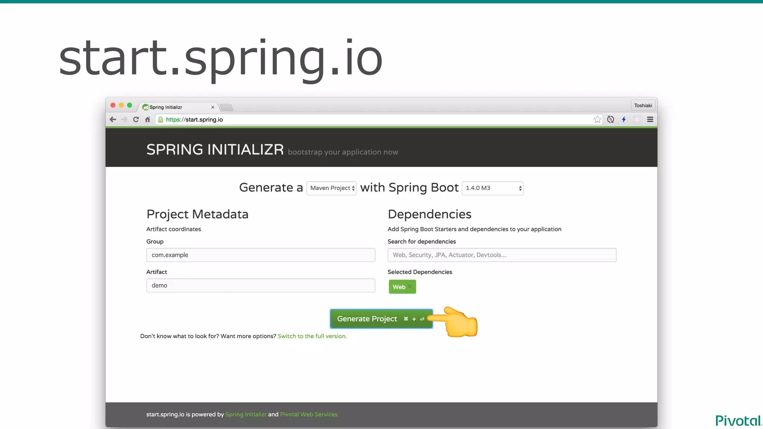Bookmark page with the star icon

coord(598,120)
